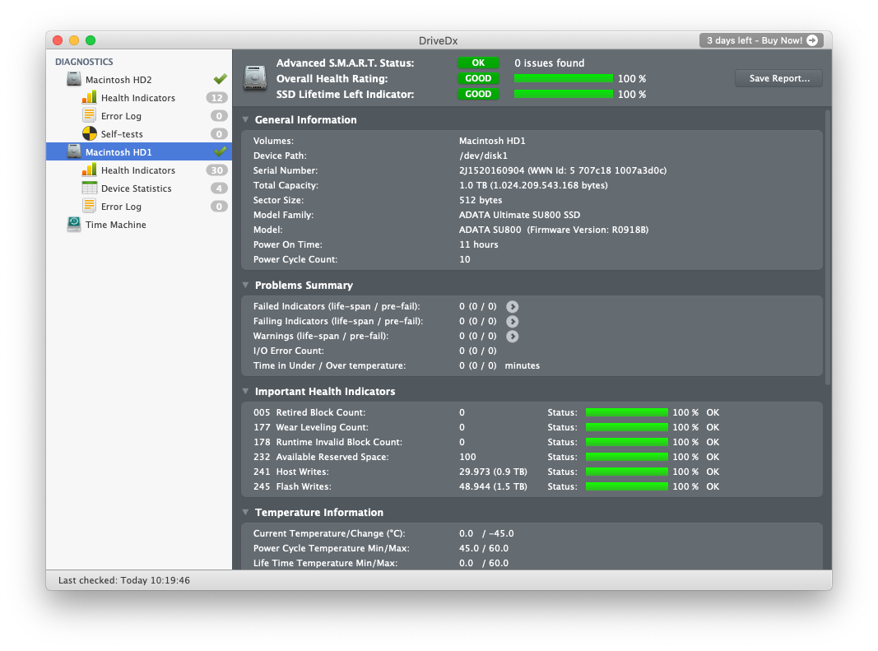This screenshot has height=651, width=878.
Task: Click the Time Machine icon in sidebar
Action: tap(74, 225)
